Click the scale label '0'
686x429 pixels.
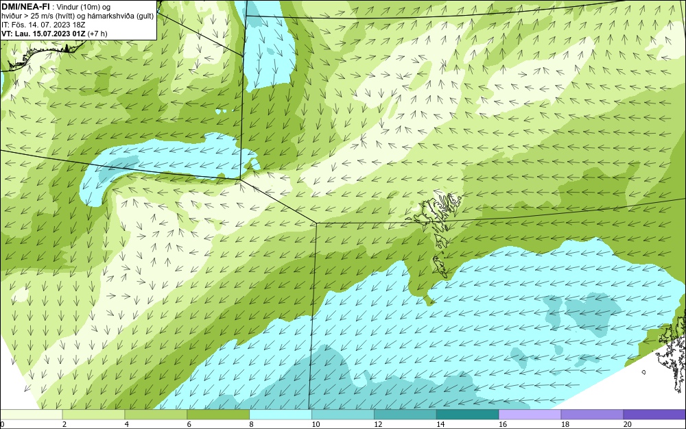2,424
